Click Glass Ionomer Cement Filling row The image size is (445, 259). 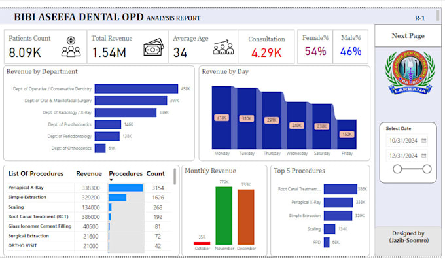click(90, 226)
